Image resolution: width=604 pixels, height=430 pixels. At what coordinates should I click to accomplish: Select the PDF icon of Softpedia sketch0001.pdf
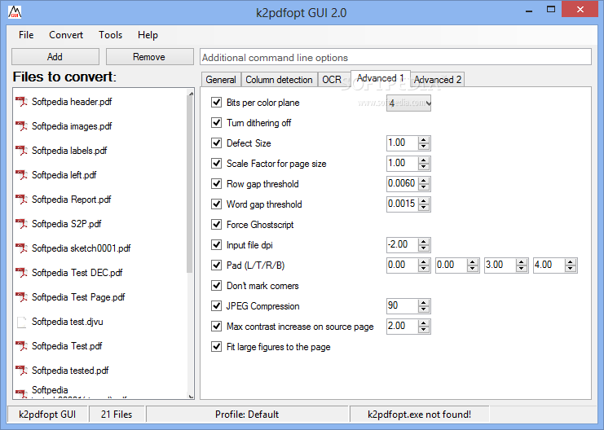tap(21, 248)
